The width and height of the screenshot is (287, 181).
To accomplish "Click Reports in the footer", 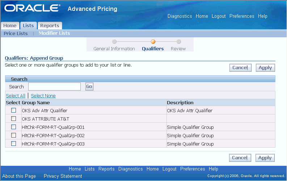I will 106,169.
